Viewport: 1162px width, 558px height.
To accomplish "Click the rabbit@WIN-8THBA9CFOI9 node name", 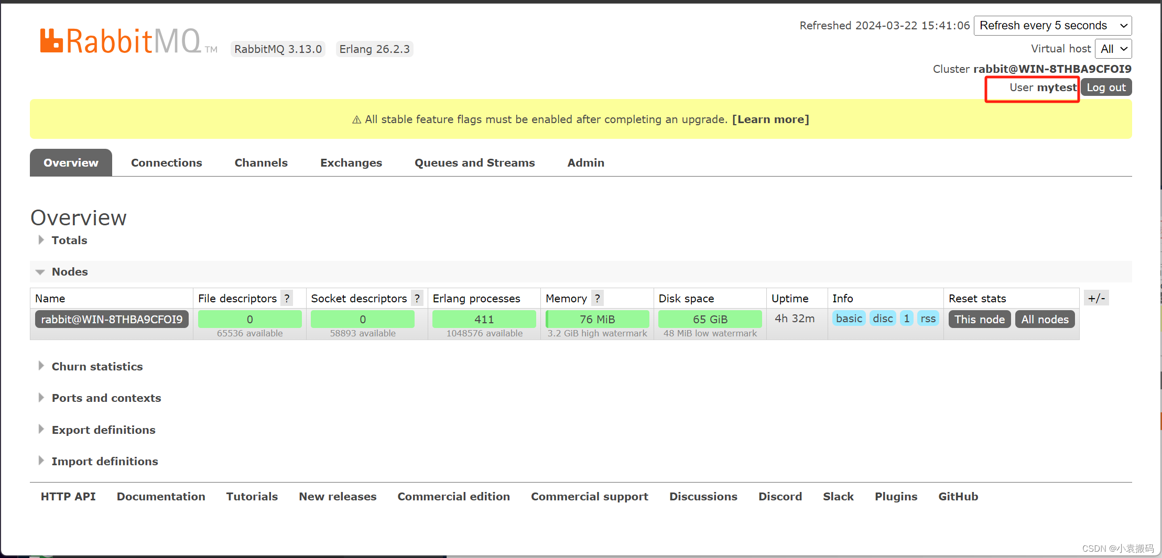I will tap(111, 319).
